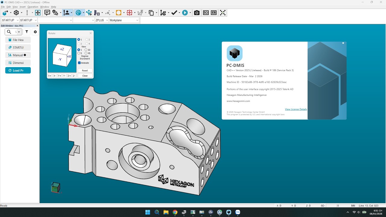Viewport: 386px width, 217px height.
Task: Toggle the manual operator mode icon
Action: [x=66, y=13]
